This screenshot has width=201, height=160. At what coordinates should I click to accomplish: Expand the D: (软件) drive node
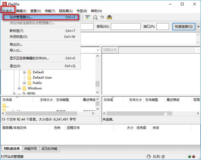tap(14, 94)
